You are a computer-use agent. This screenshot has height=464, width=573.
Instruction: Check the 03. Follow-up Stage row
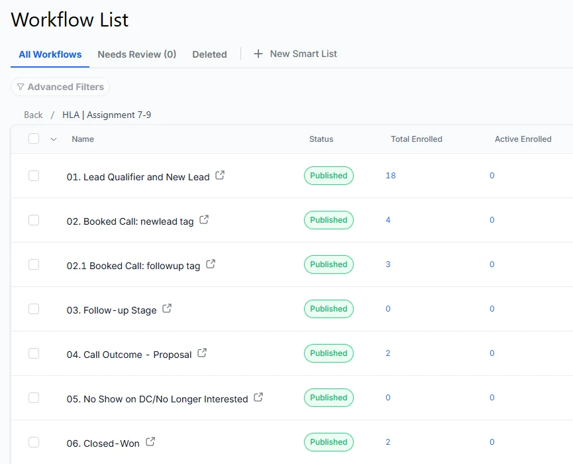[x=34, y=309]
